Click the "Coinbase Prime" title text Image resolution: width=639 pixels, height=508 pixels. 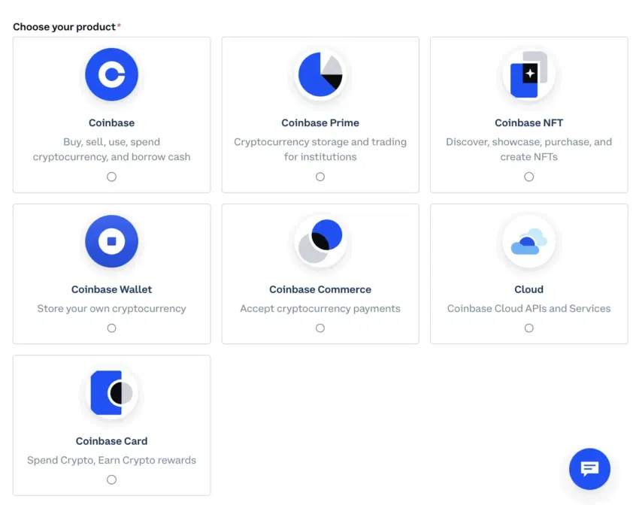click(320, 123)
